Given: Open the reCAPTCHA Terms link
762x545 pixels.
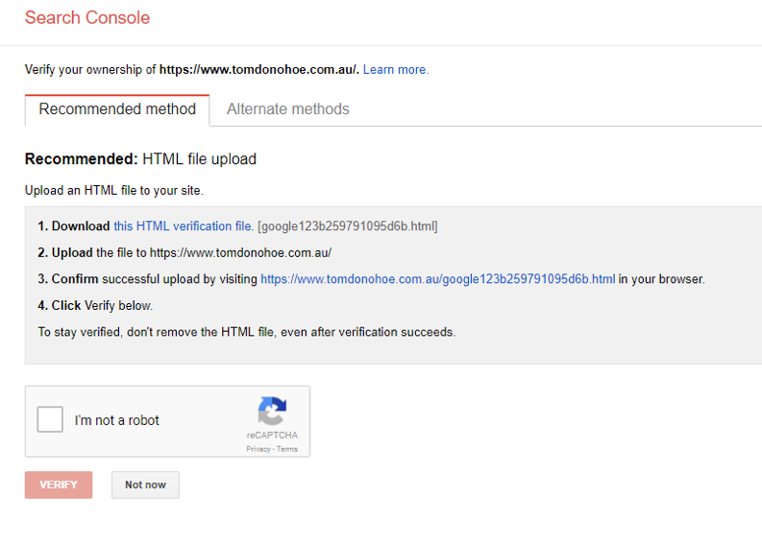Looking at the screenshot, I should (287, 449).
